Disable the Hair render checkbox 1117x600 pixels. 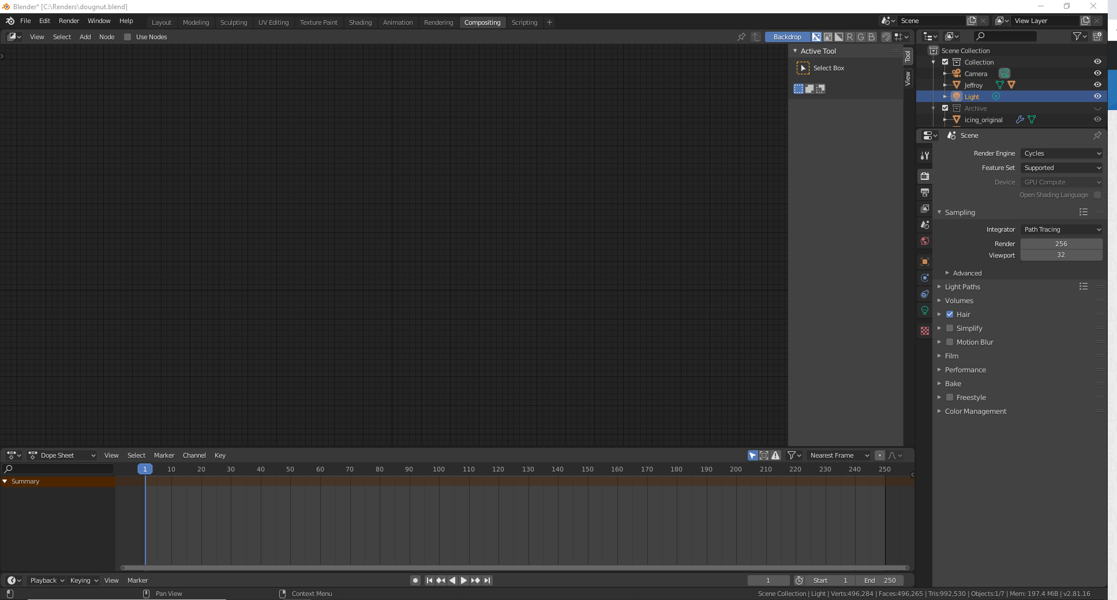coord(950,314)
